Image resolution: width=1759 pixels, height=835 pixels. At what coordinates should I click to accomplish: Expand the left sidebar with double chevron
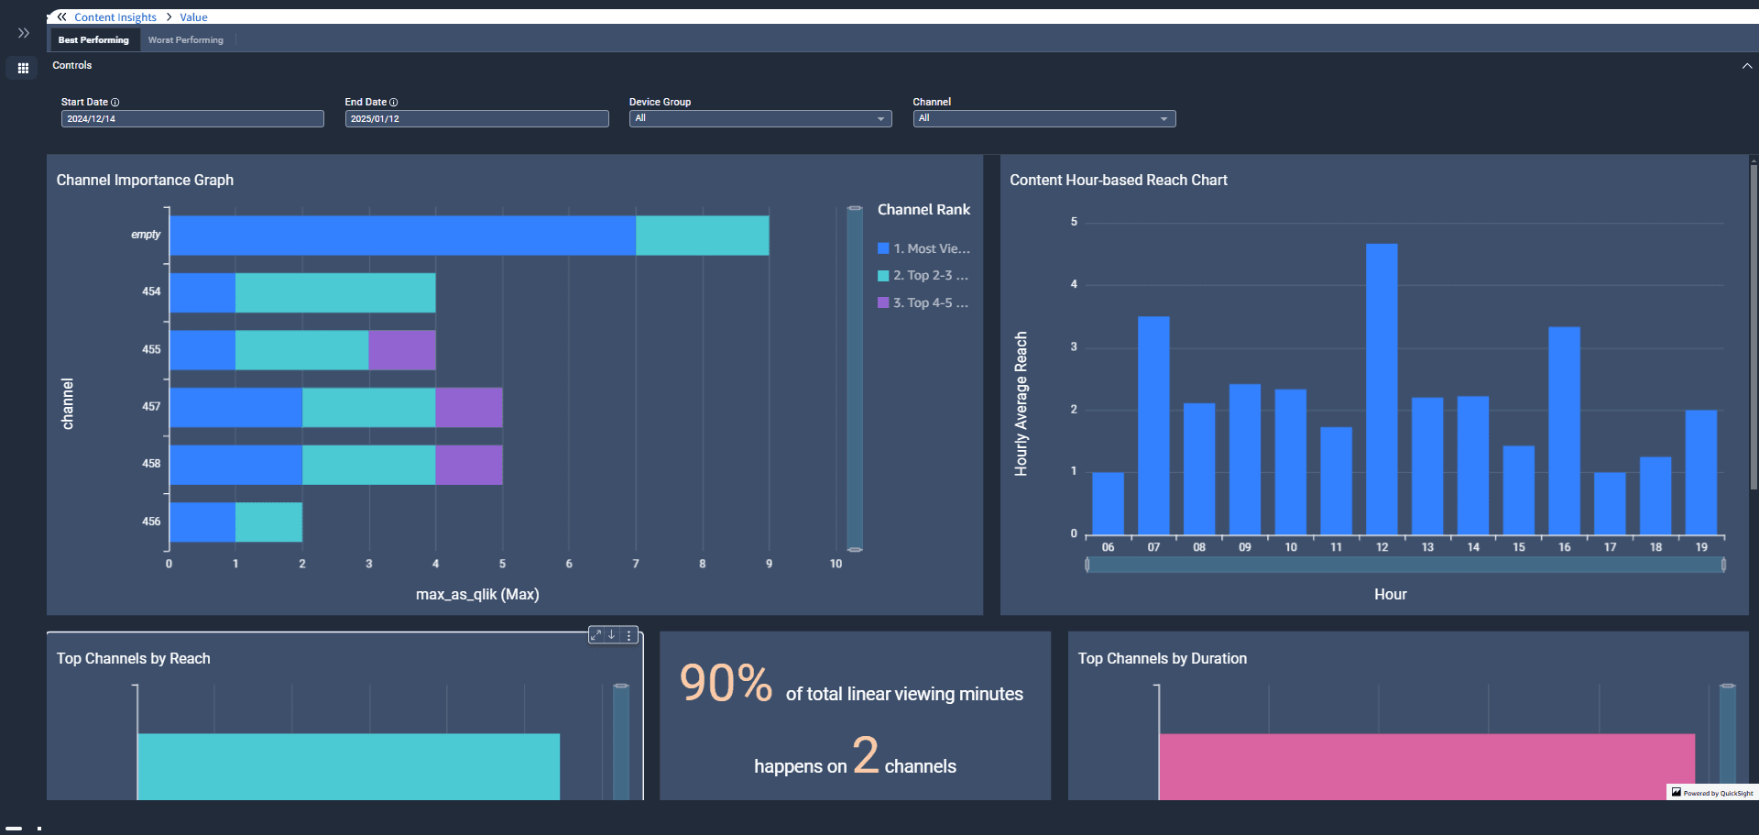(x=24, y=33)
